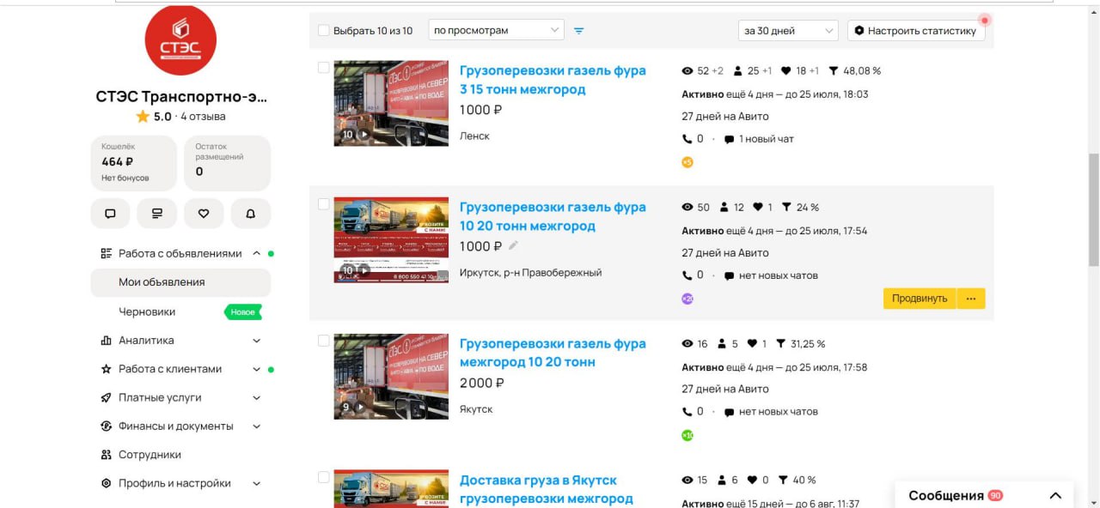The image size is (1100, 508).
Task: Click the heart icon showing 18 favorites
Action: [785, 70]
